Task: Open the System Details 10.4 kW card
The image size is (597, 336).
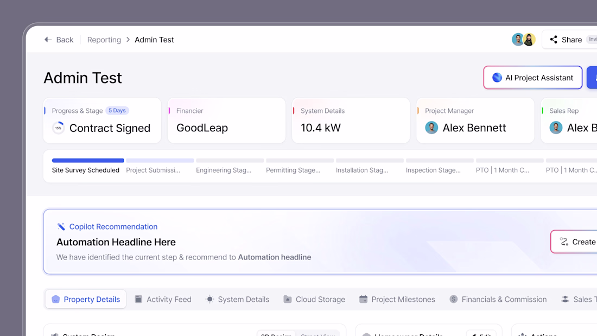Action: pos(351,121)
